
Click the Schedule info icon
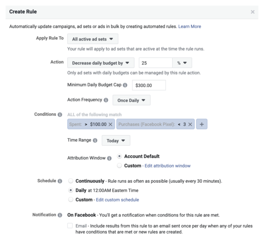click(x=60, y=181)
